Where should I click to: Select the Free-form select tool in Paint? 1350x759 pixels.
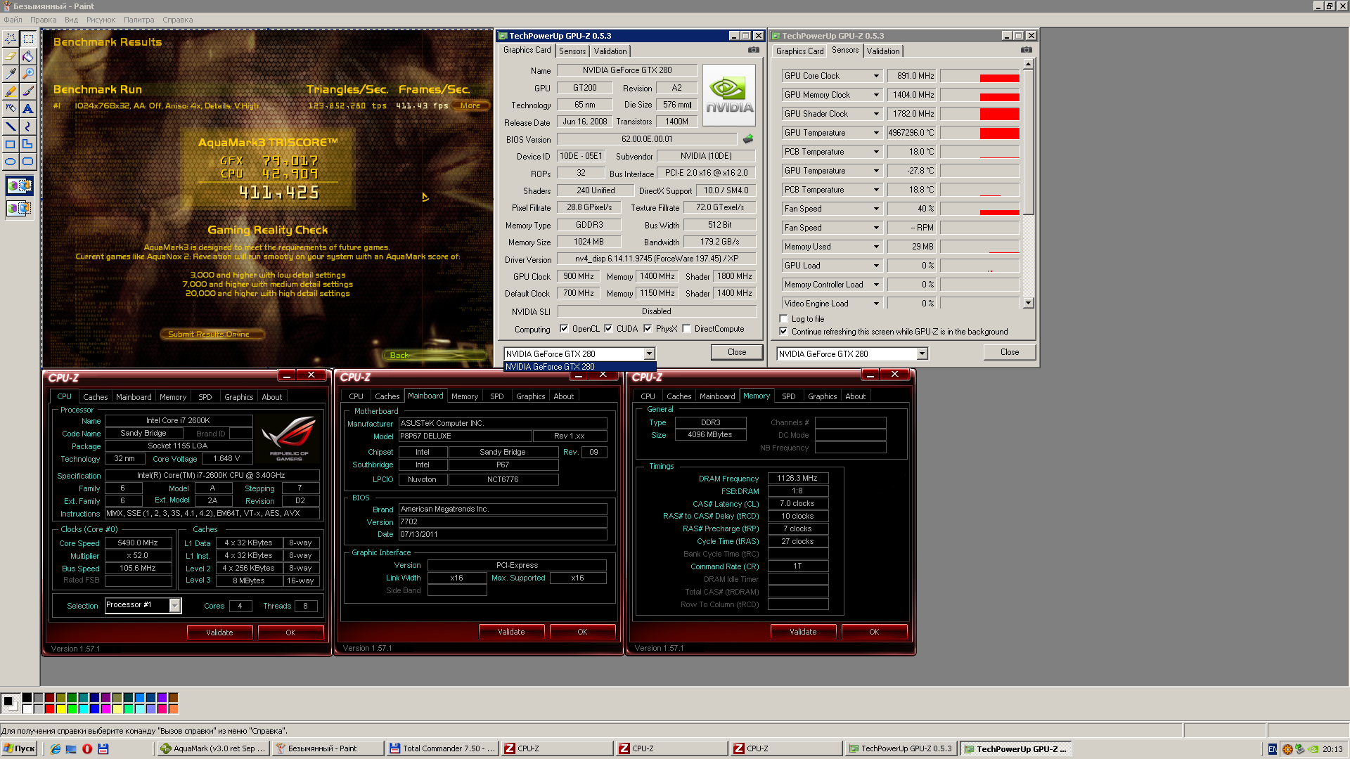coord(11,38)
